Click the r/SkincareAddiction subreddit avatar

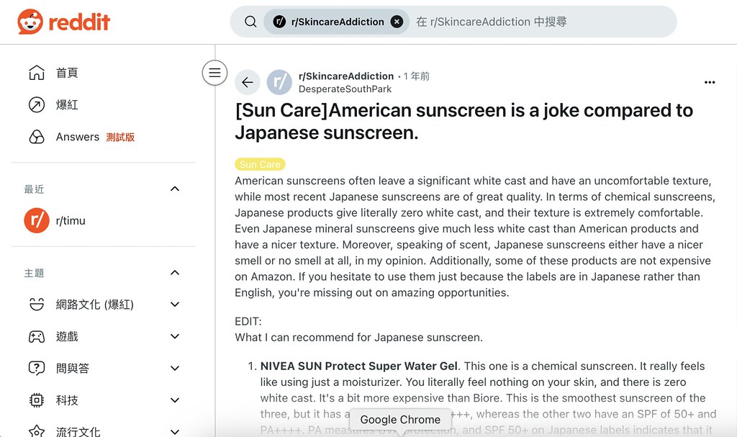point(279,82)
